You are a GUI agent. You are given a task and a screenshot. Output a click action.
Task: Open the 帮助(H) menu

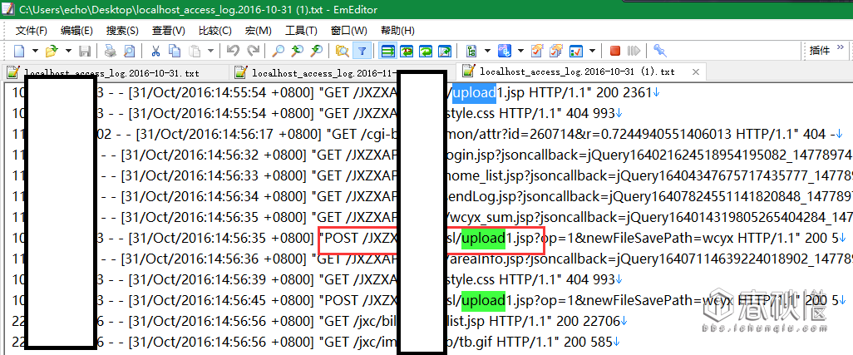click(397, 31)
